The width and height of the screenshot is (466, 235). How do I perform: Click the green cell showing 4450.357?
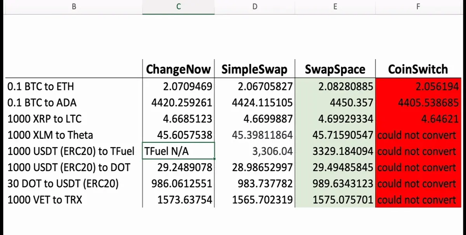(335, 102)
